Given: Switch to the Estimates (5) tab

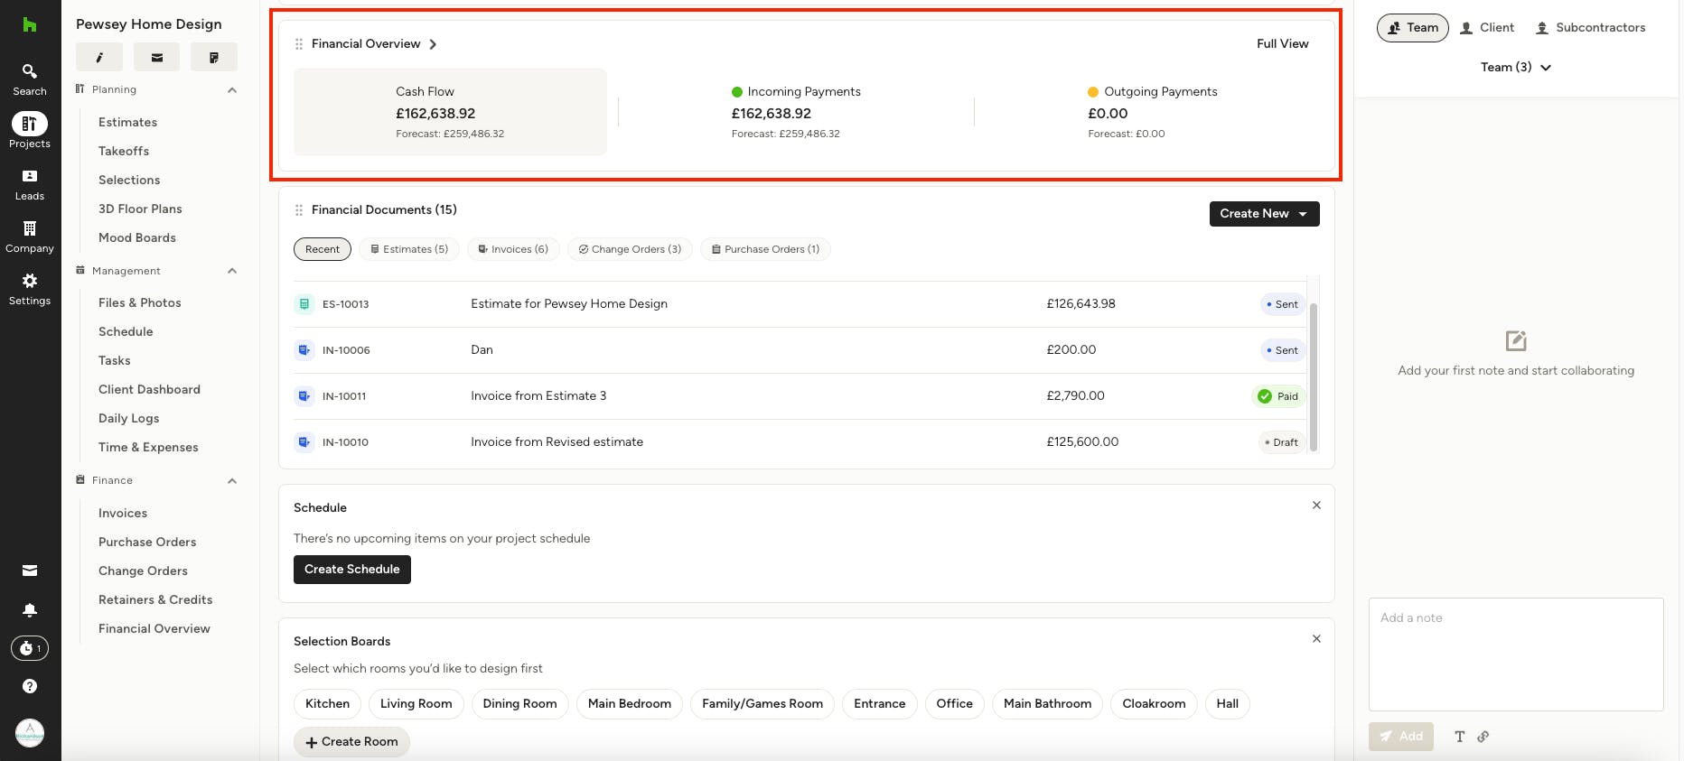Looking at the screenshot, I should pyautogui.click(x=409, y=249).
